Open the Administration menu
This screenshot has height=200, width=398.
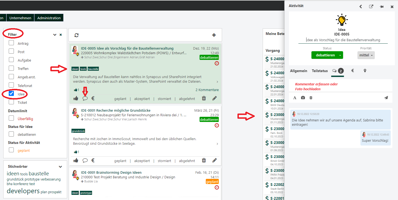pyautogui.click(x=49, y=18)
